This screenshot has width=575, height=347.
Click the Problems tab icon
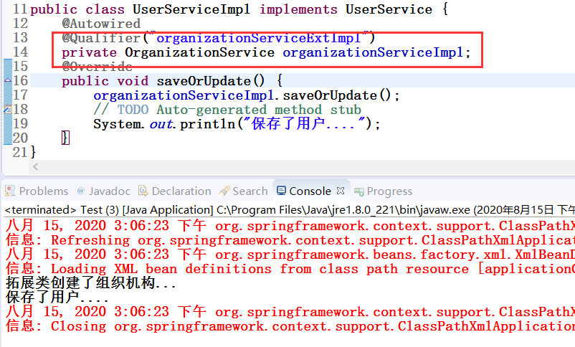(10, 191)
